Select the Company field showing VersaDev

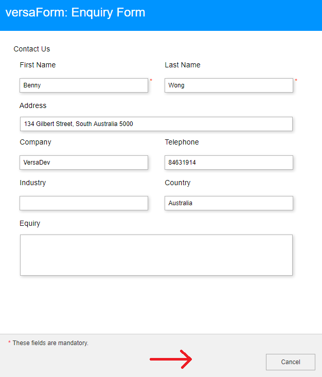pos(84,163)
